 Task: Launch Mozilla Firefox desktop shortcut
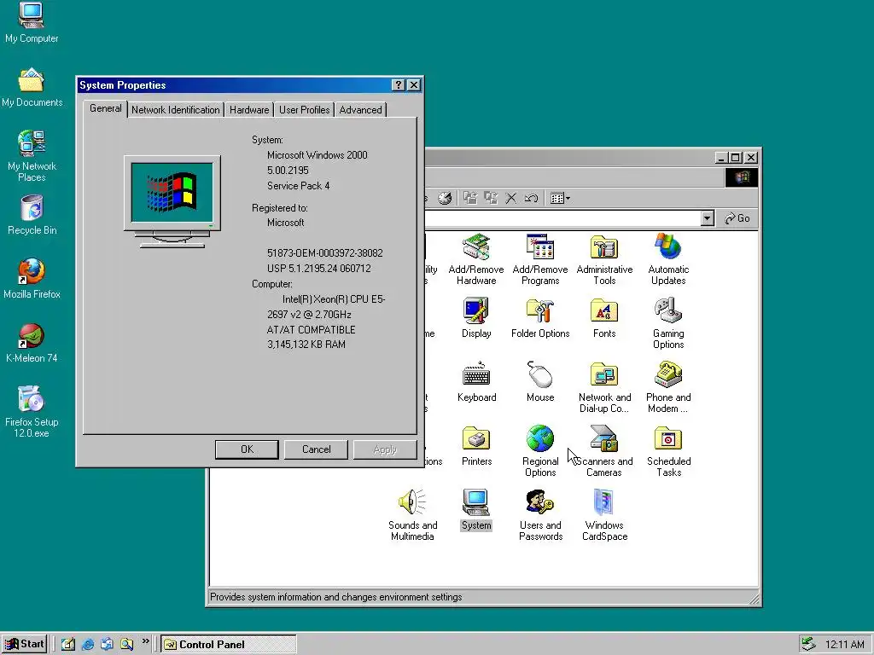point(32,279)
